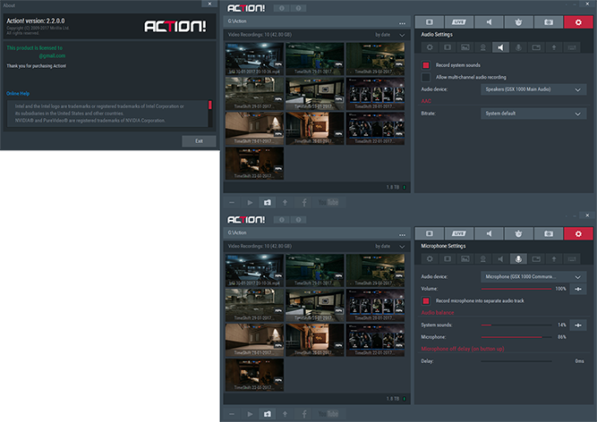Open video recording tab in Audio Settings window
This screenshot has height=422, width=597.
point(429,22)
